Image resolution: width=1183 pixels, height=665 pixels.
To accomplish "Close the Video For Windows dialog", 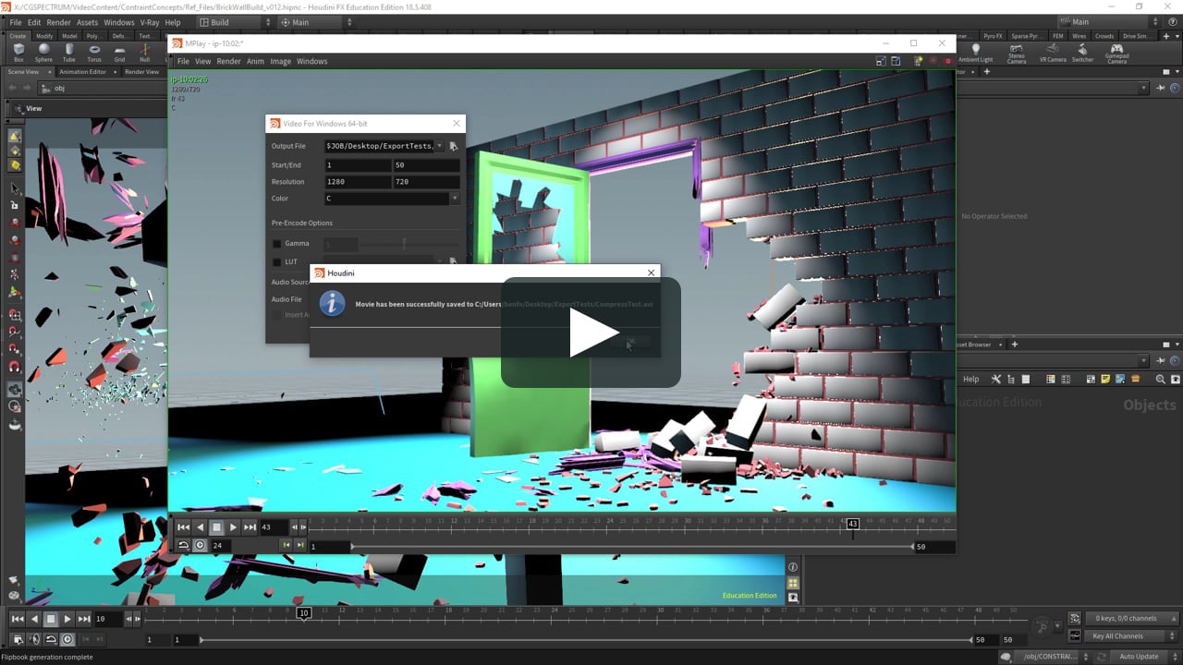I will (x=457, y=123).
